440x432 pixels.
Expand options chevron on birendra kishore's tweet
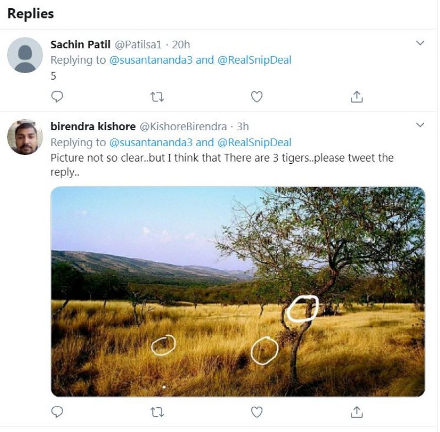point(420,125)
